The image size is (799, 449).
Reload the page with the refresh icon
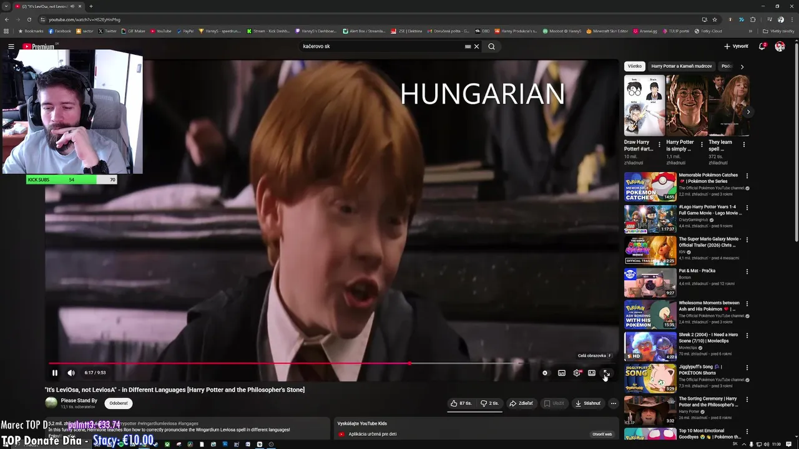coord(29,19)
